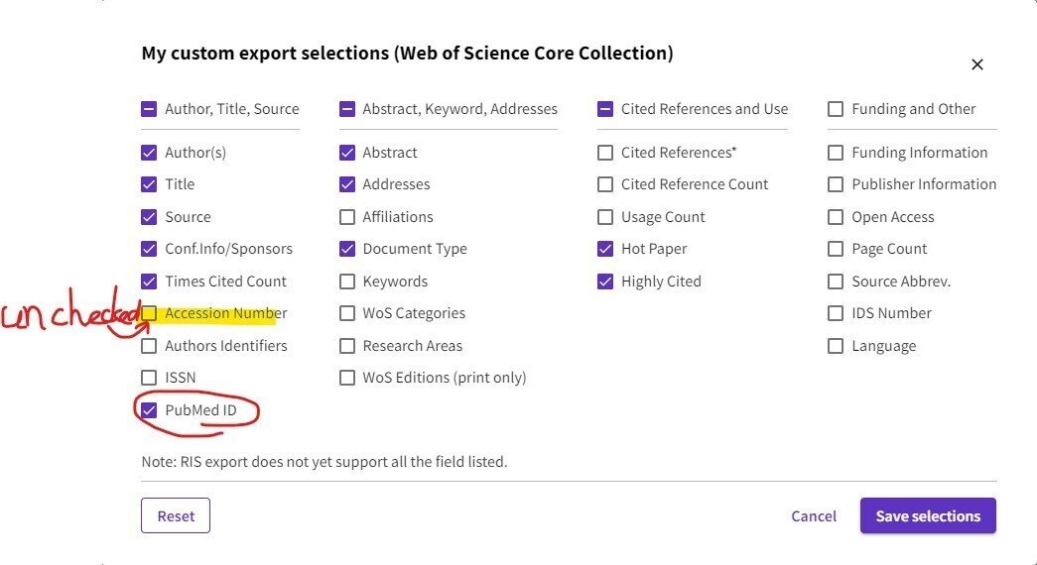Tick the ISSN checkbox
The height and width of the screenshot is (565, 1037).
point(149,378)
